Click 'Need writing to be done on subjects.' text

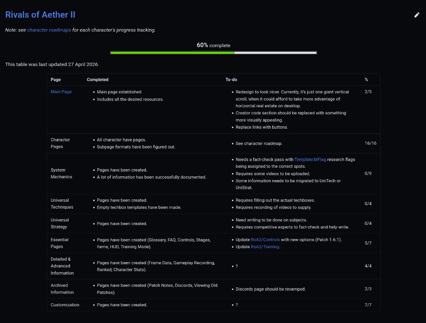[271, 220]
